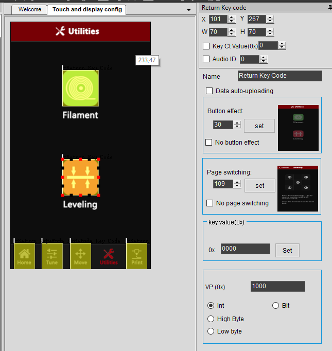Click the red Utilities nav icon

click(109, 256)
